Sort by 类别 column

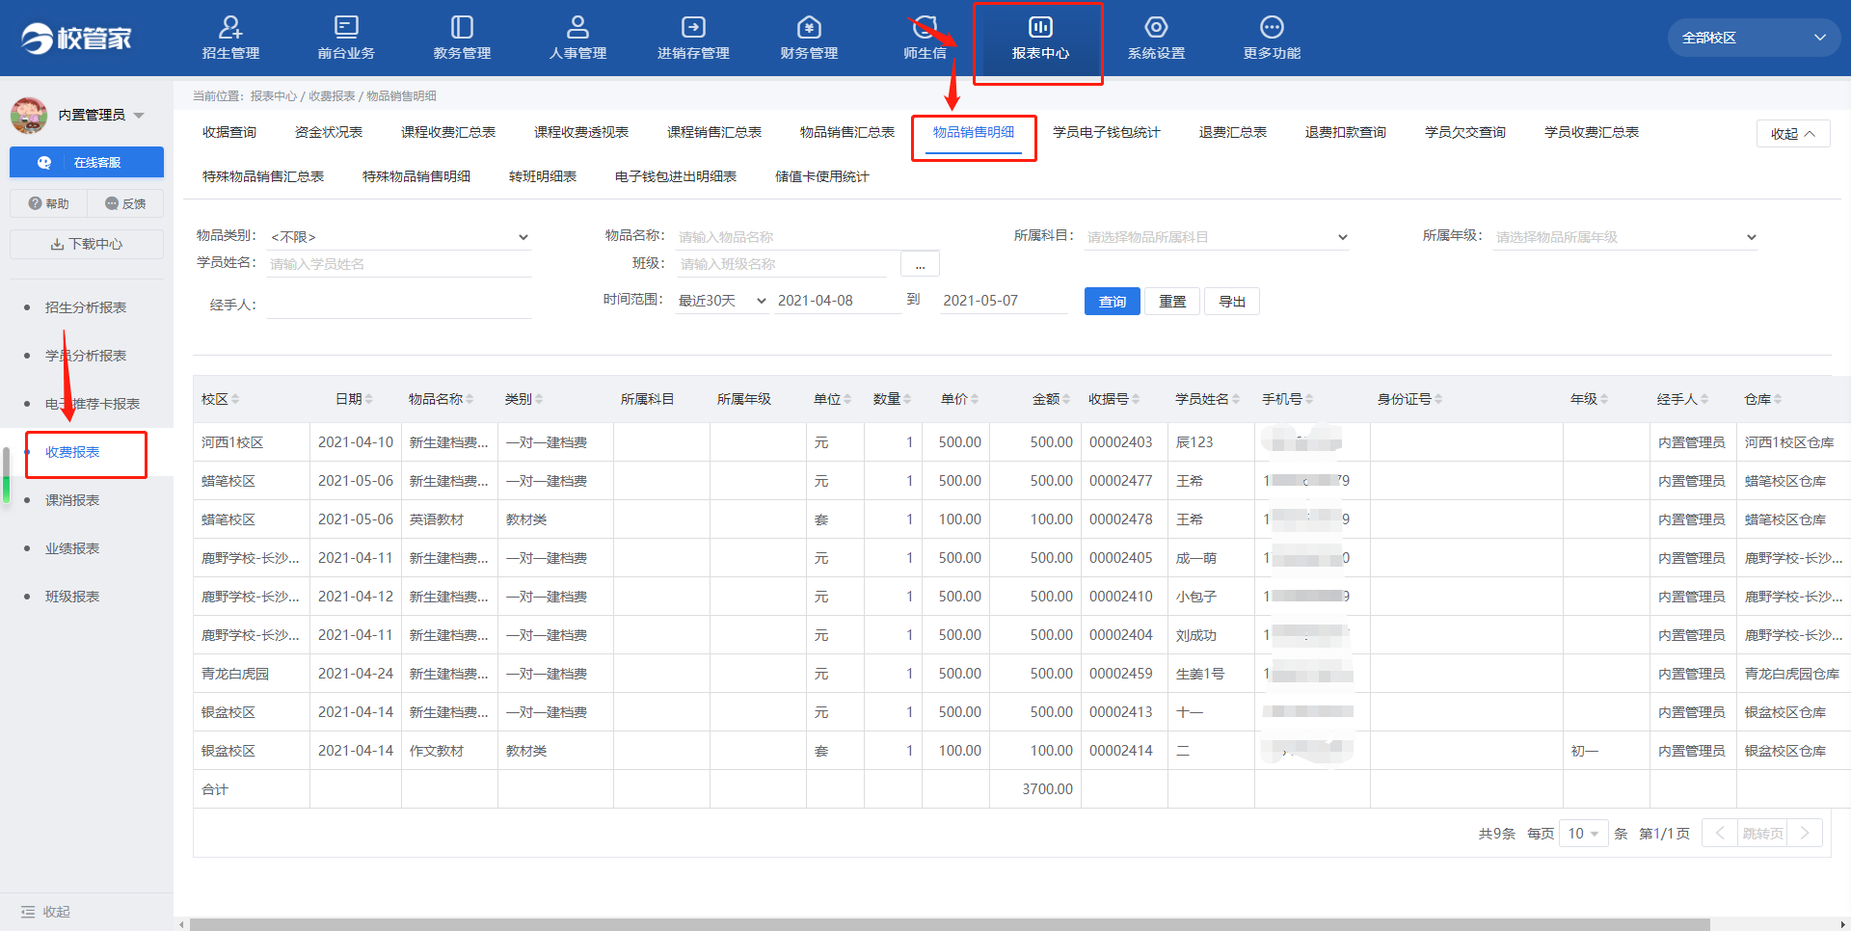coord(523,399)
